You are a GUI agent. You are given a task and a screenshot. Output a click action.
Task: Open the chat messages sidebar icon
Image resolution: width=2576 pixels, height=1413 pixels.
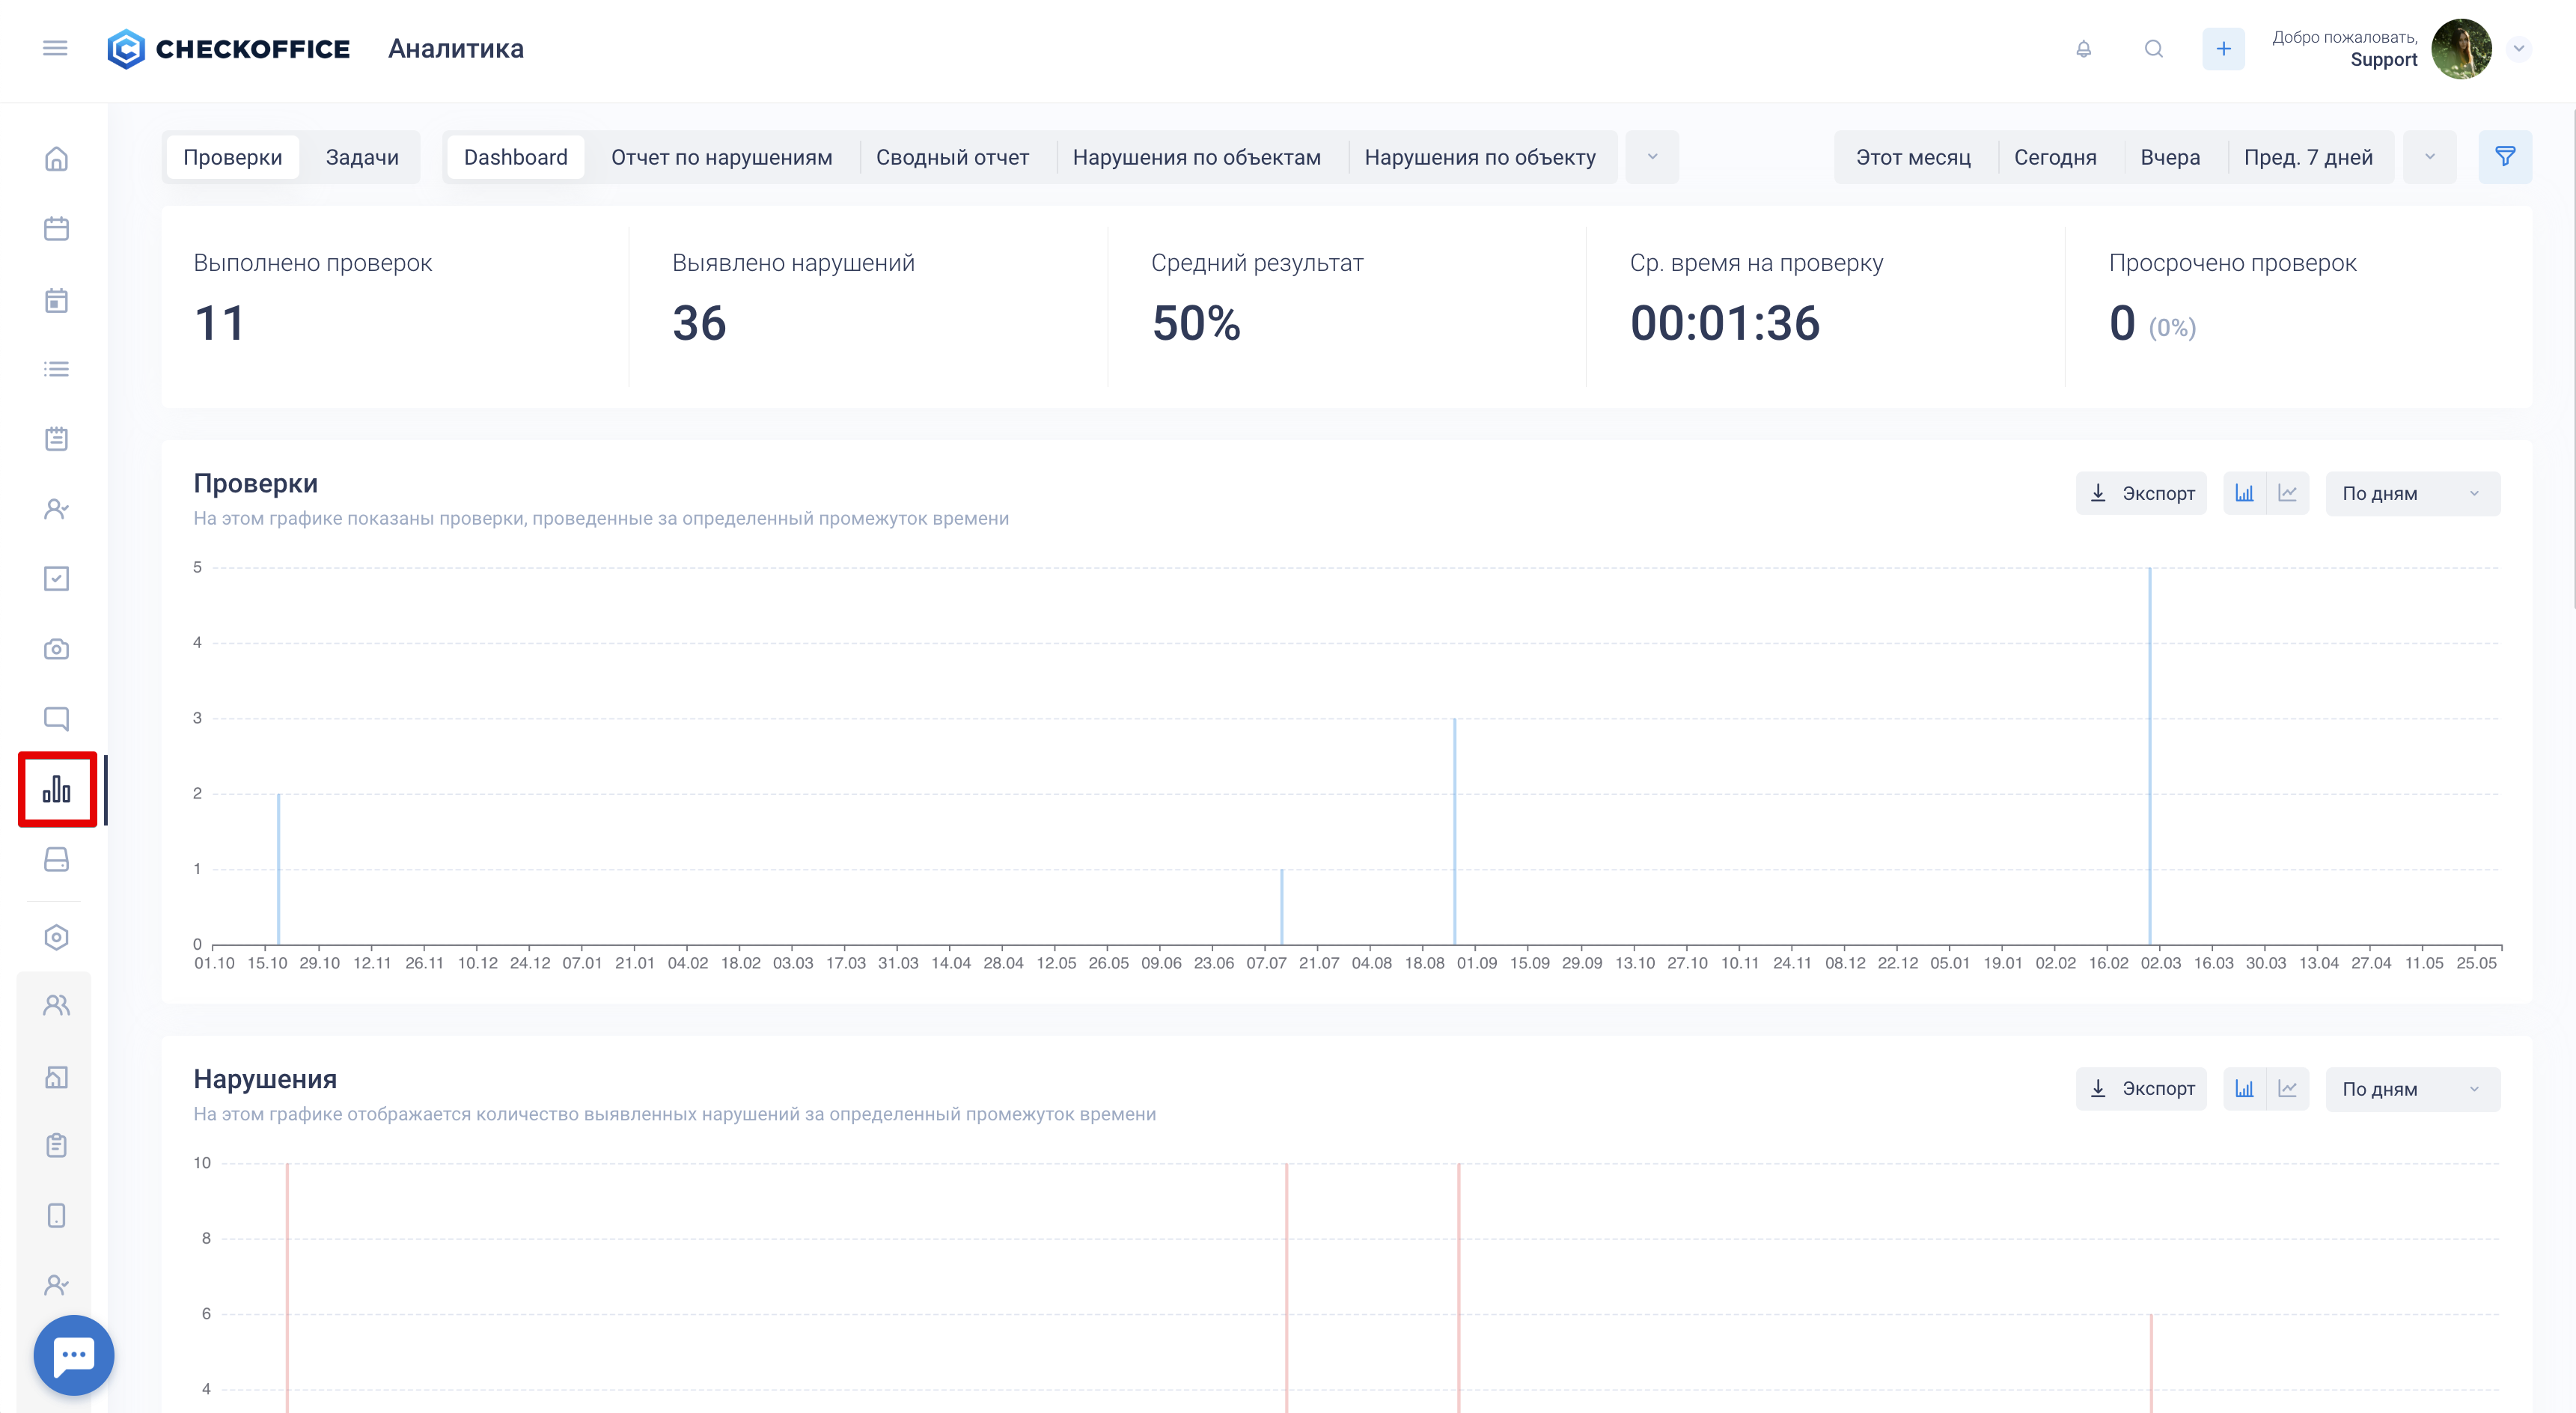(56, 719)
